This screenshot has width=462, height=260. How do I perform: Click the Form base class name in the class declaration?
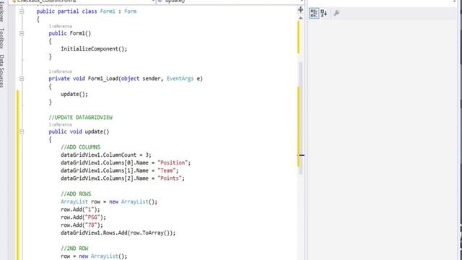point(130,12)
